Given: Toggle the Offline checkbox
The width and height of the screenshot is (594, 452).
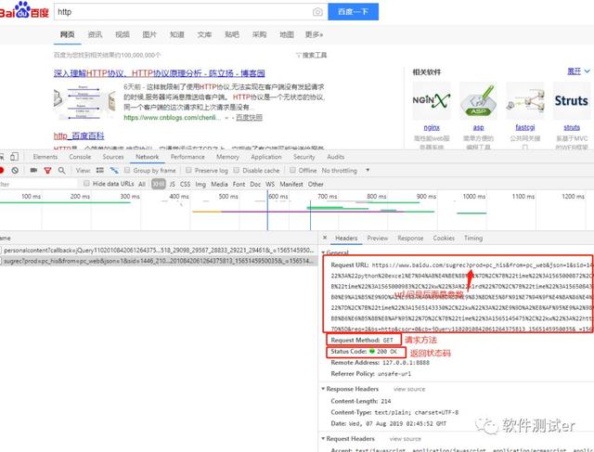Looking at the screenshot, I should pos(292,170).
